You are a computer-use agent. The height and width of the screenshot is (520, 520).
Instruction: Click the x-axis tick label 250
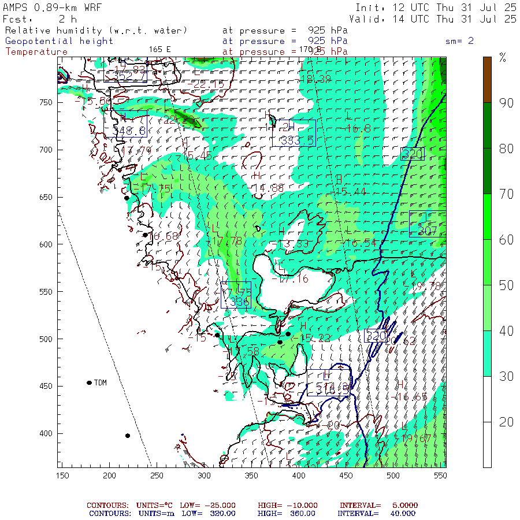[x=157, y=476]
